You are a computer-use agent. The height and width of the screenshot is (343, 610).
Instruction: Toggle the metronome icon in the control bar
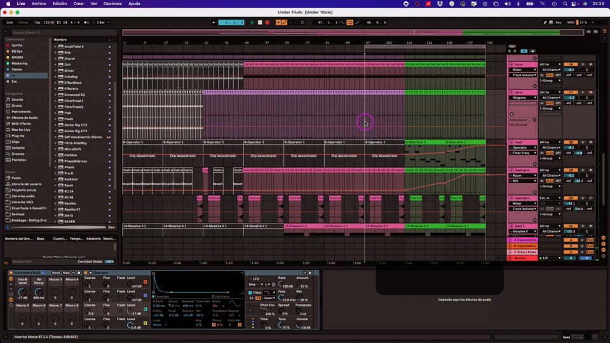pos(88,23)
